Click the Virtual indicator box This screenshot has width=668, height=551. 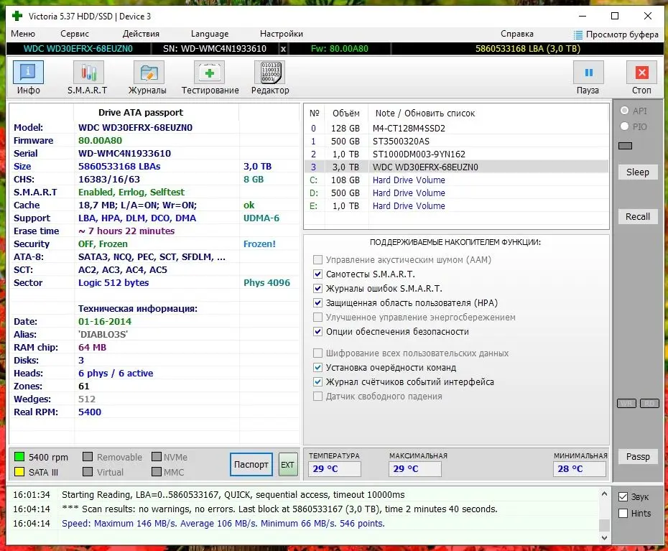tap(88, 472)
